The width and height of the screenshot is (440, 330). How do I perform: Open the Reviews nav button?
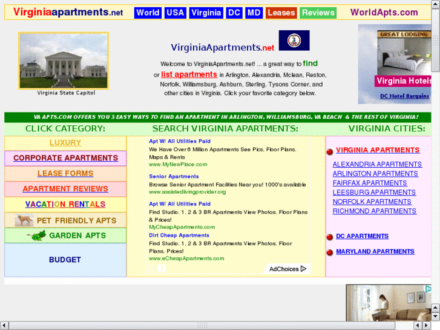tap(318, 13)
